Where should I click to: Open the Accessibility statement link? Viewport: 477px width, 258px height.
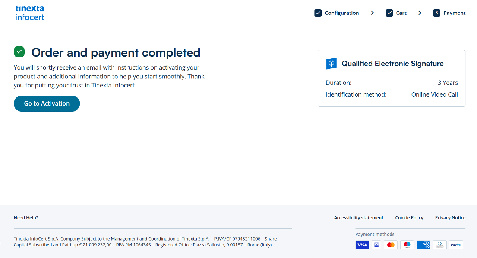[358, 218]
